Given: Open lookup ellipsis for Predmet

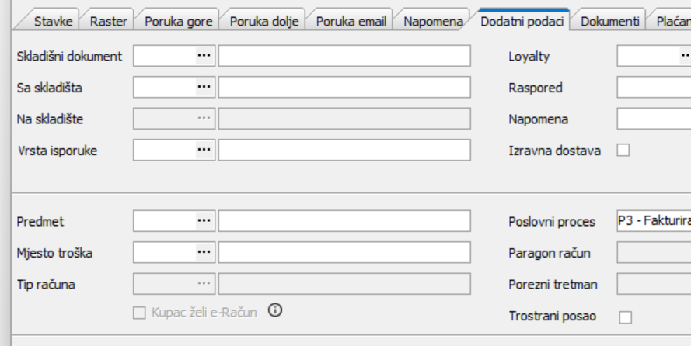Looking at the screenshot, I should tap(204, 221).
